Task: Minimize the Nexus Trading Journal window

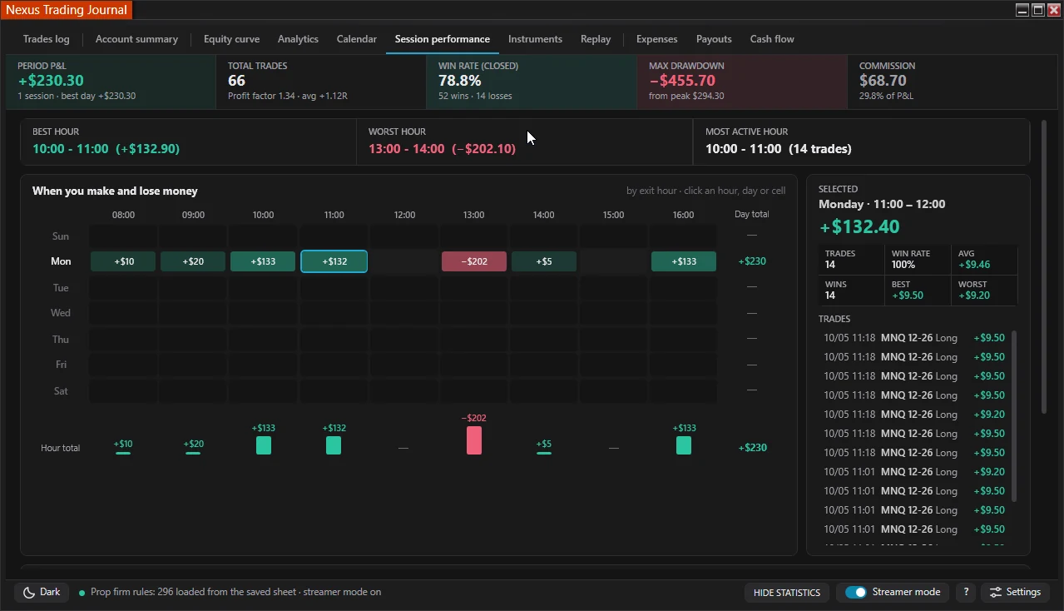Action: coord(1022,10)
